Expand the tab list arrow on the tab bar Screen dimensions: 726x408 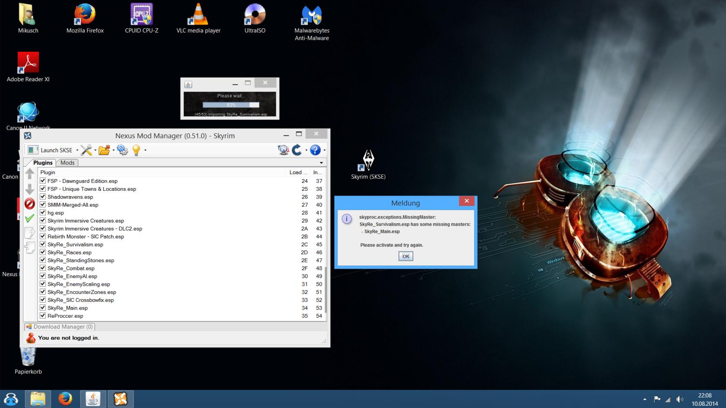[321, 163]
